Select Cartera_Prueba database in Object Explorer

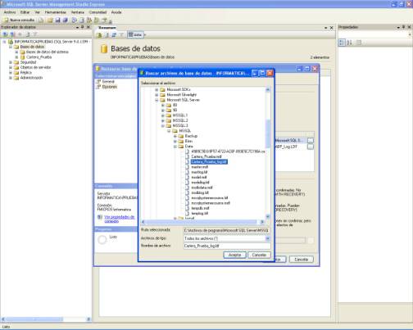pos(39,57)
